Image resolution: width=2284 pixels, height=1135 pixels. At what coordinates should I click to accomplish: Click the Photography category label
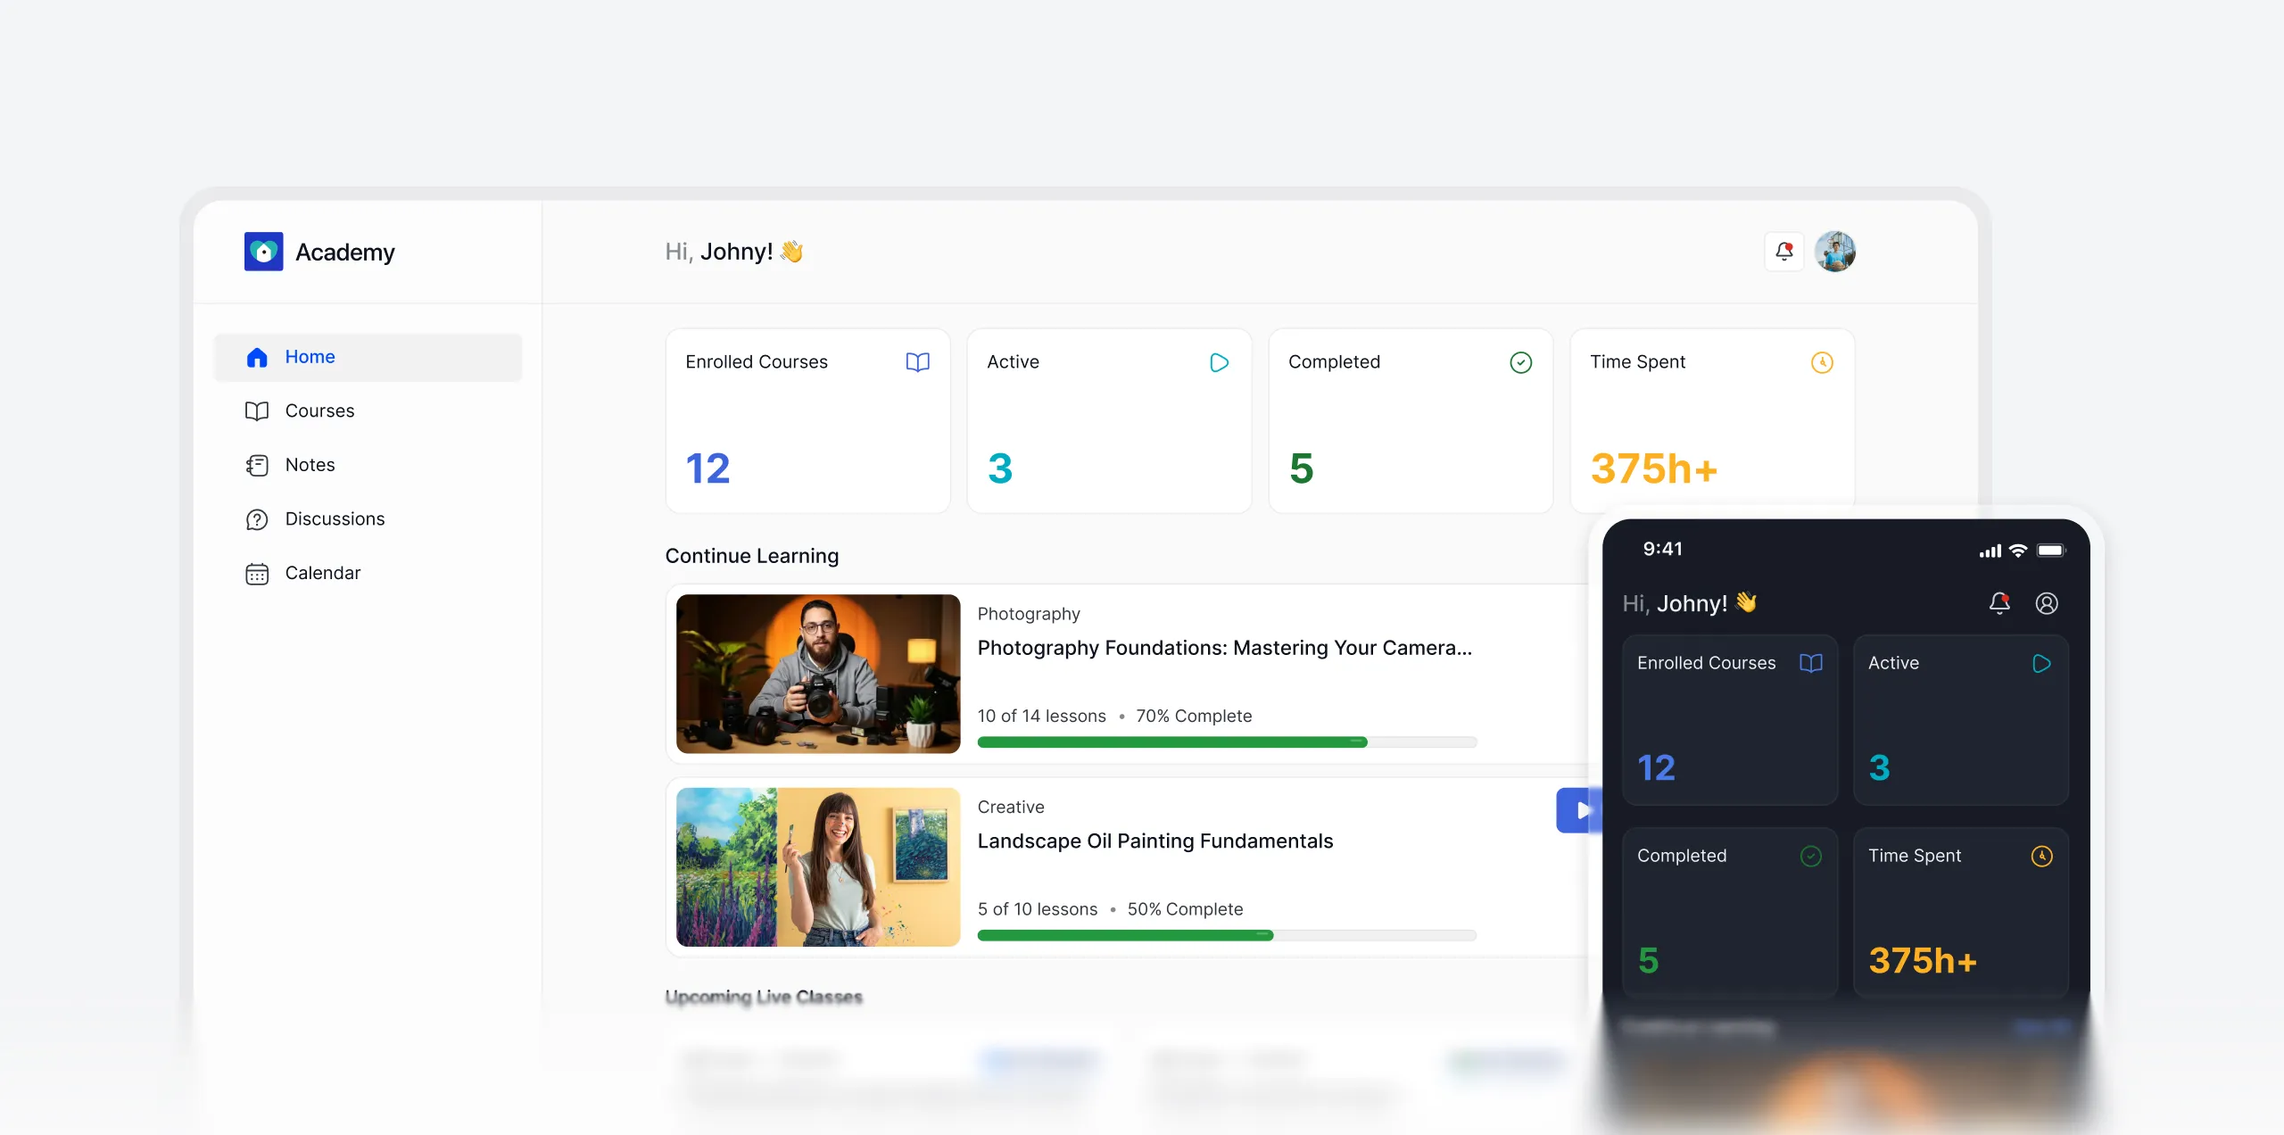click(x=1029, y=614)
